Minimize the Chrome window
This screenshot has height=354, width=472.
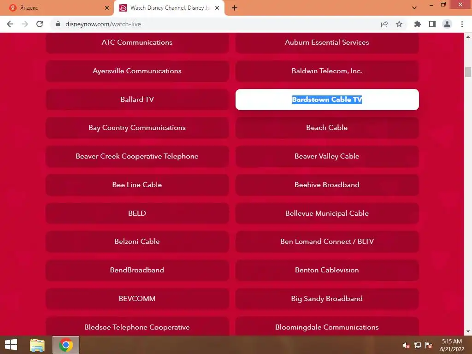point(431,5)
